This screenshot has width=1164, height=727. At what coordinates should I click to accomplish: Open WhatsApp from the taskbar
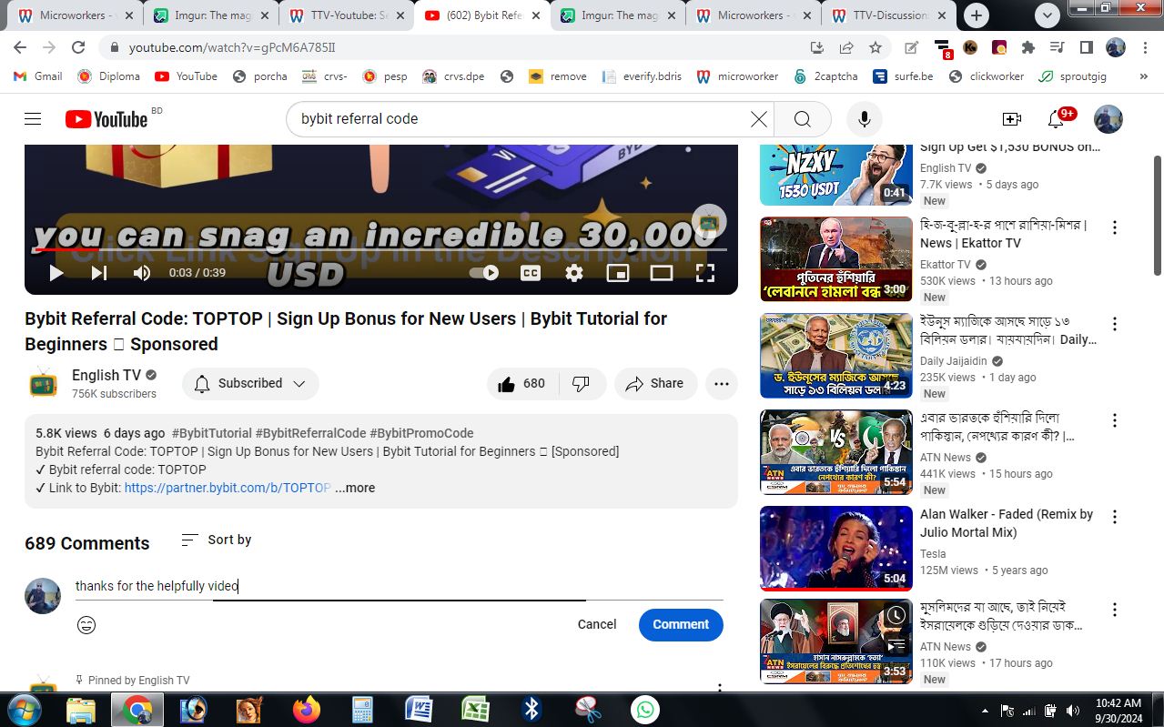tap(645, 710)
